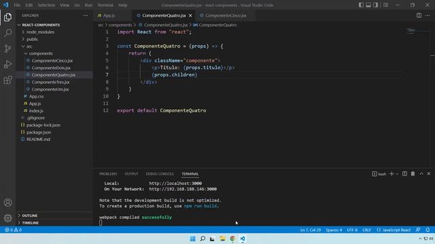The width and height of the screenshot is (435, 244).
Task: Split the editor to the right
Action: (x=419, y=16)
